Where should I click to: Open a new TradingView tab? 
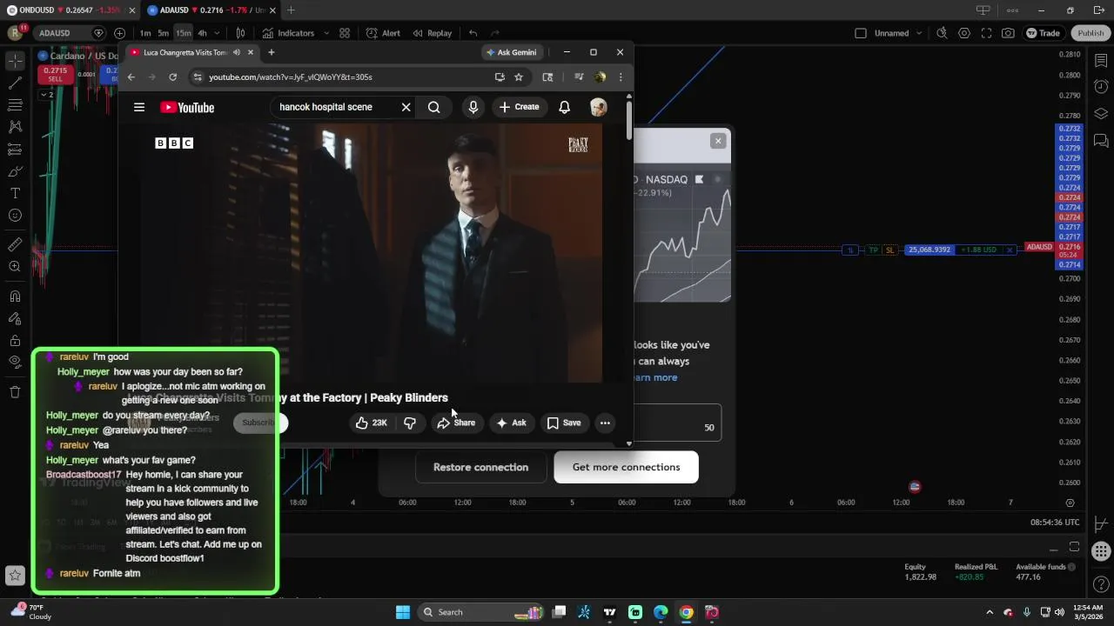291,10
